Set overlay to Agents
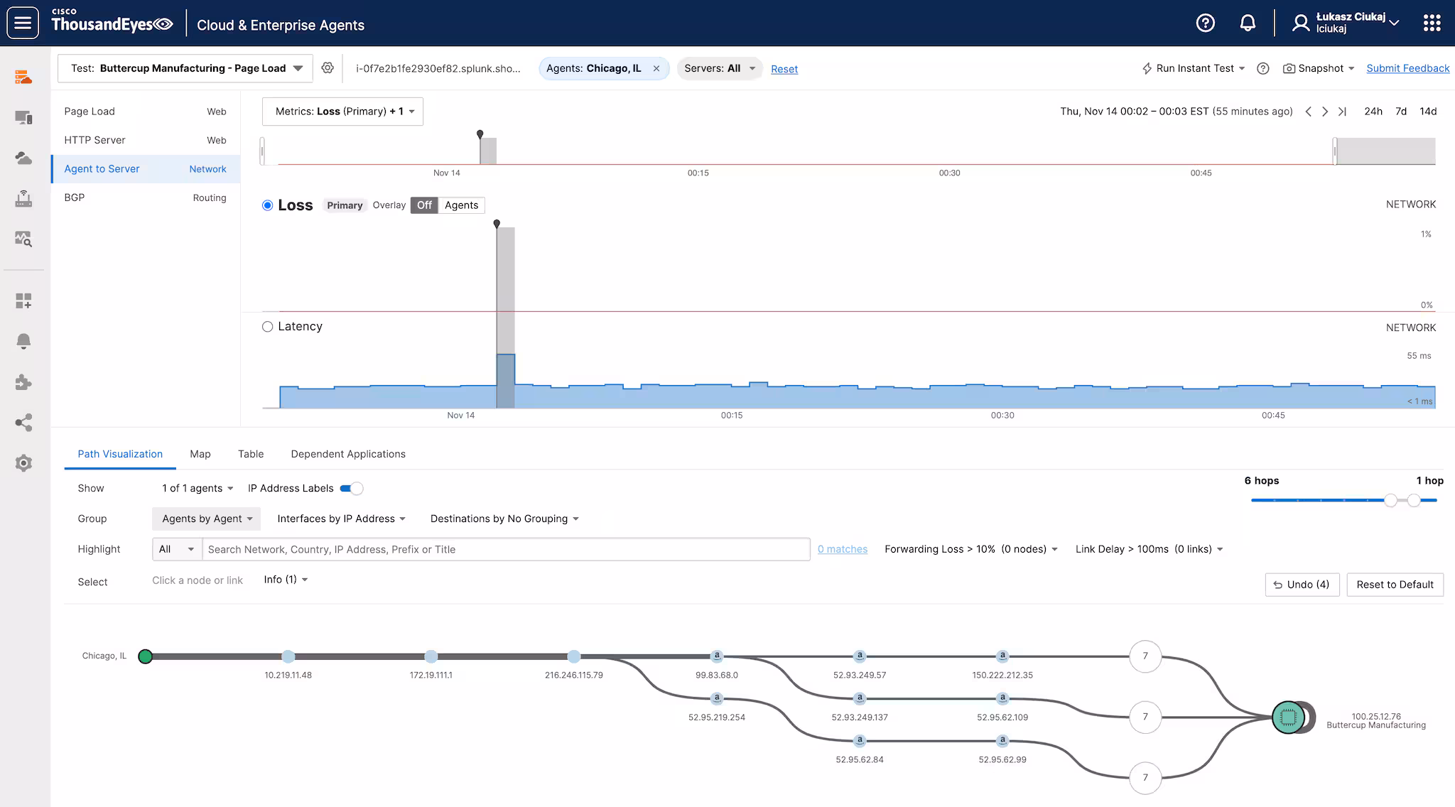The height and width of the screenshot is (807, 1455). point(461,205)
